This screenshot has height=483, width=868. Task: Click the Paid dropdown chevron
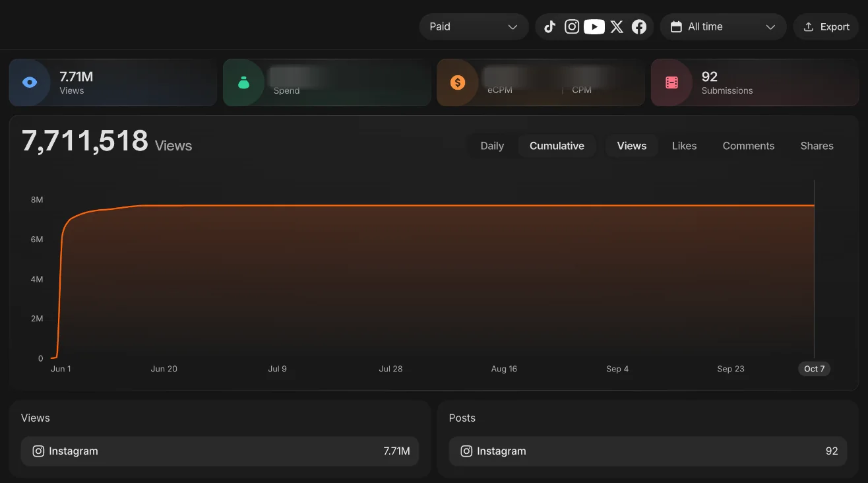(x=512, y=27)
